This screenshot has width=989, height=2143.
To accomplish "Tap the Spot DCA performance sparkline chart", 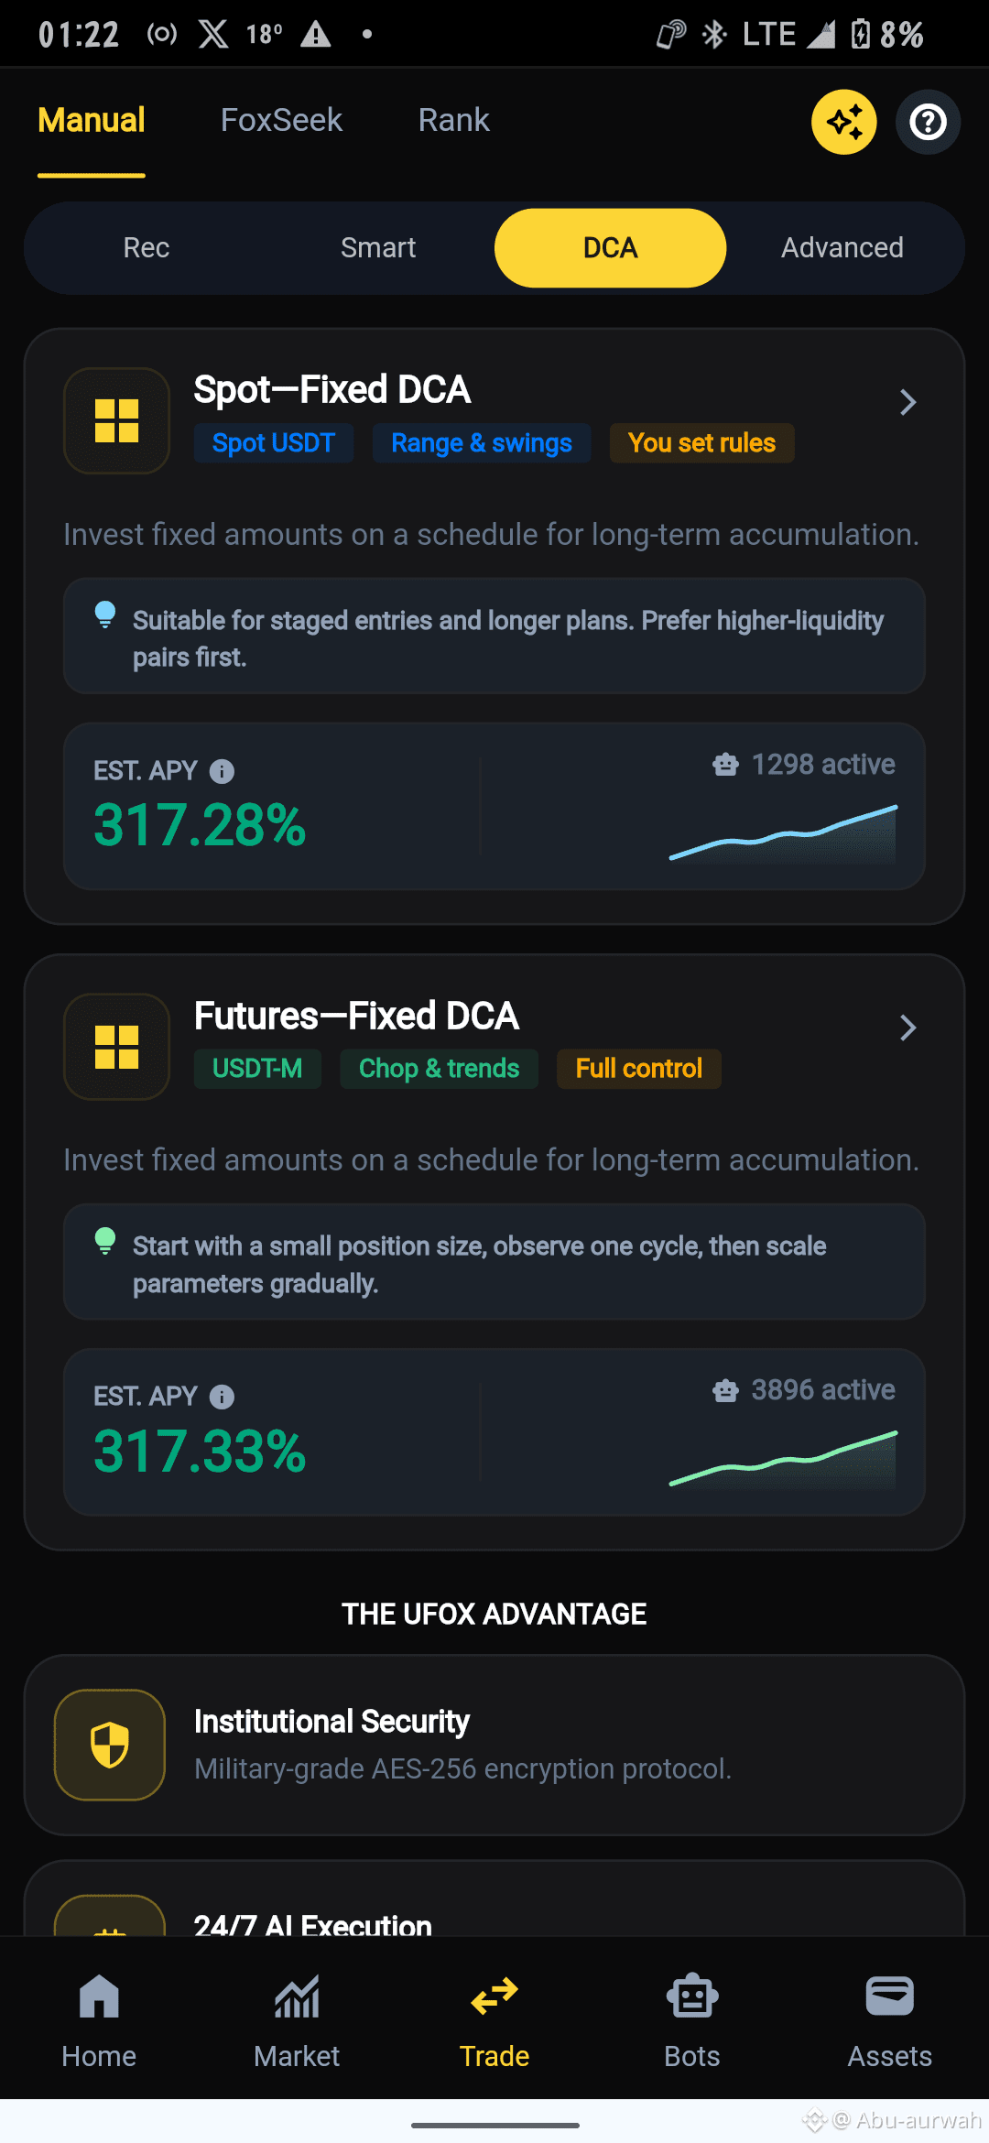I will [783, 833].
